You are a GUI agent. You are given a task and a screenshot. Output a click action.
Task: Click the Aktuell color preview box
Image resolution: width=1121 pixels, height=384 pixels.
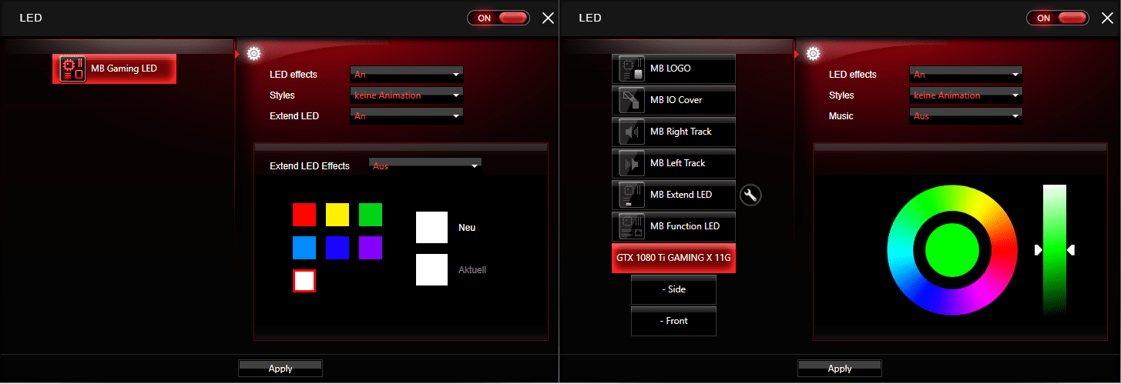(x=431, y=270)
